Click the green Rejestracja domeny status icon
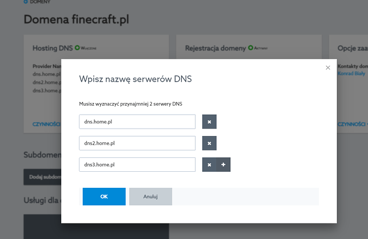The height and width of the screenshot is (239, 368). 247,48
